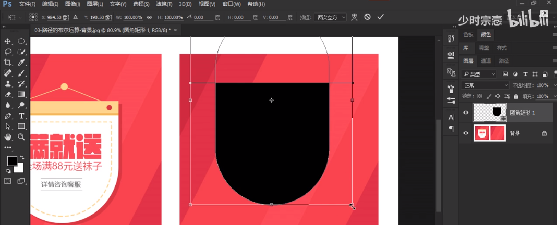Viewport: 557px width, 225px height.
Task: Switch to warp mode
Action: tap(354, 17)
